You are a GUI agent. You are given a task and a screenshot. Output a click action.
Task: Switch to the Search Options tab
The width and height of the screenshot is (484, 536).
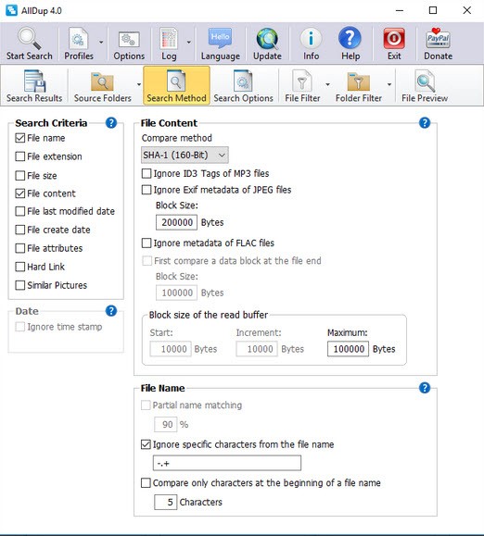pos(243,85)
